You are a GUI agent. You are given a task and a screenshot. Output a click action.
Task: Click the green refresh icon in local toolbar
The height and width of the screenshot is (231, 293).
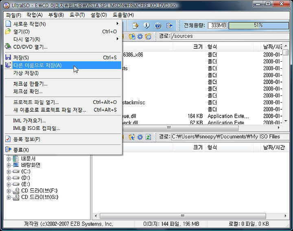click(149, 137)
